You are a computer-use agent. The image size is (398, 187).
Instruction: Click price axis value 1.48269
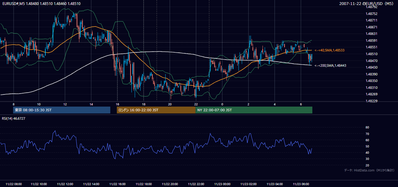372,94
